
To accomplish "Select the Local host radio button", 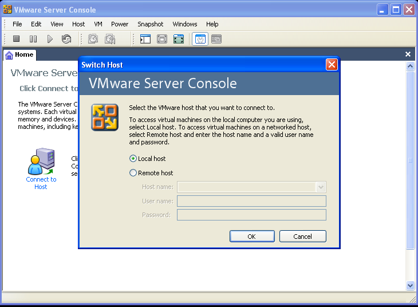I will tap(133, 159).
